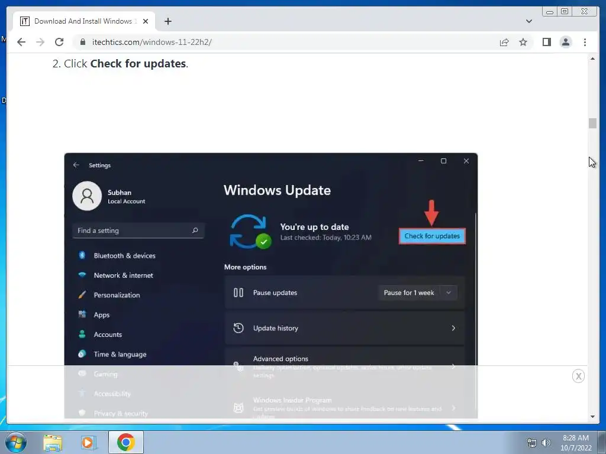
Task: Click the browser forward arrow
Action: pyautogui.click(x=40, y=42)
